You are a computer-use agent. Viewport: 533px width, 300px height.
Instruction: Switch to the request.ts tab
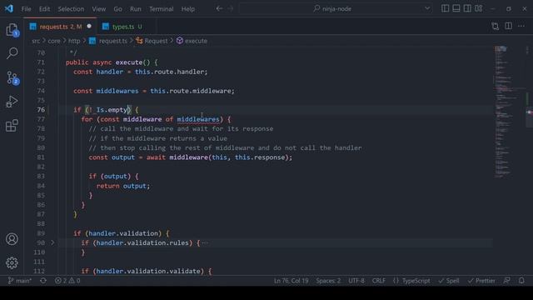point(61,27)
